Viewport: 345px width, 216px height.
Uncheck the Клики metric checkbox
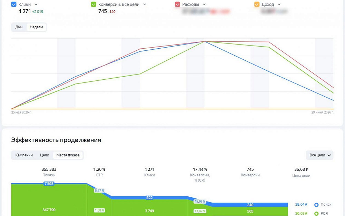tap(14, 4)
